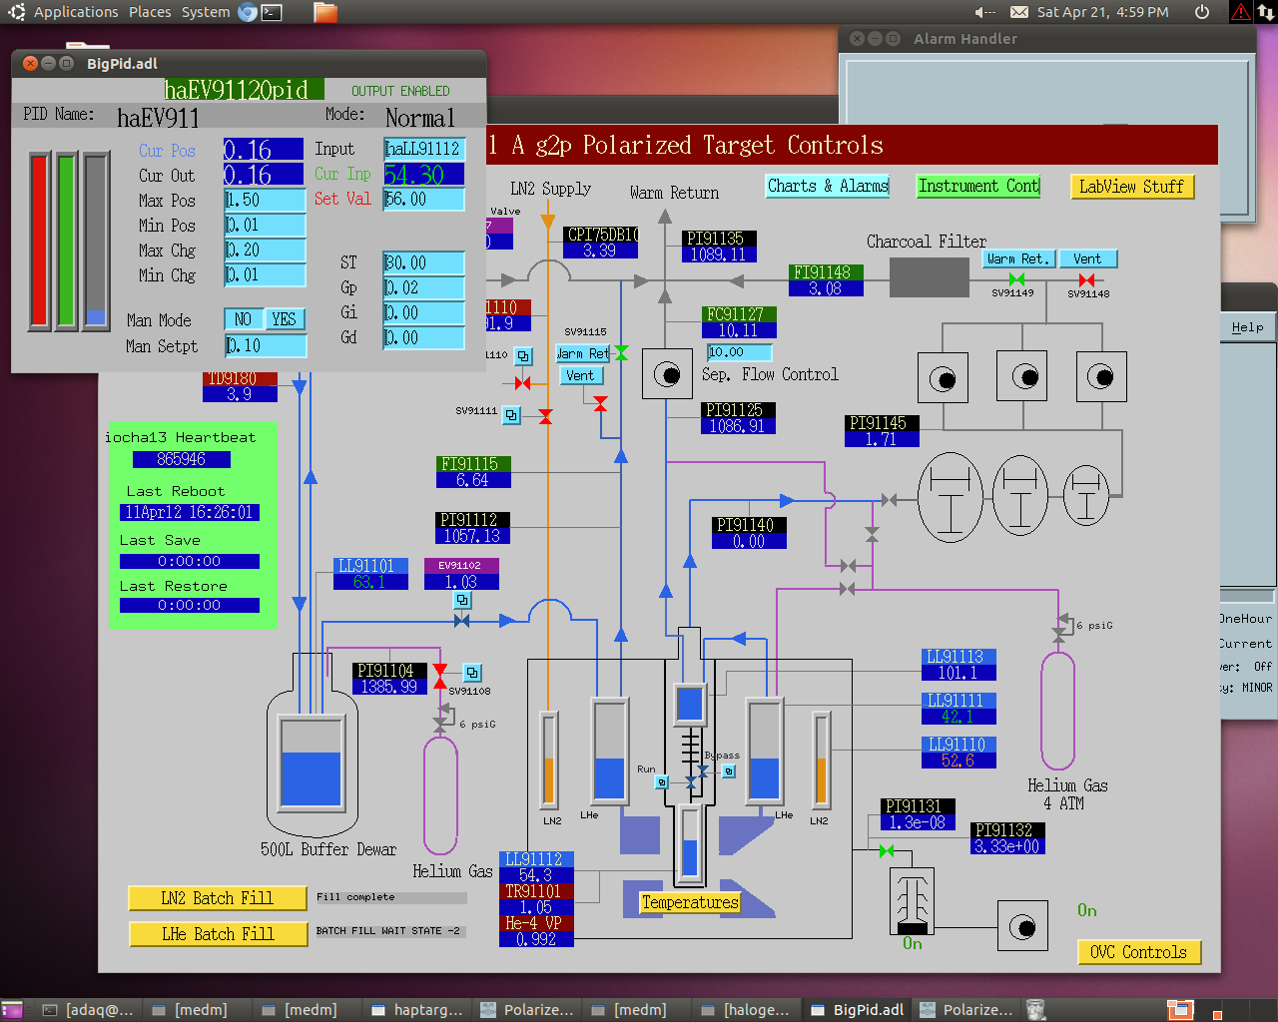Open Charts & Alarms panel
This screenshot has width=1278, height=1022.
pos(828,186)
